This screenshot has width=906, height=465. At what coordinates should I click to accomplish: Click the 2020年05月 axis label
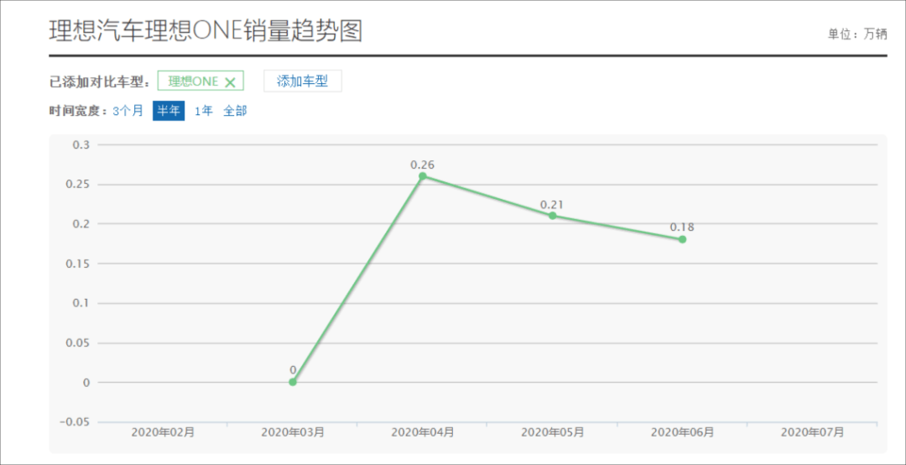552,432
